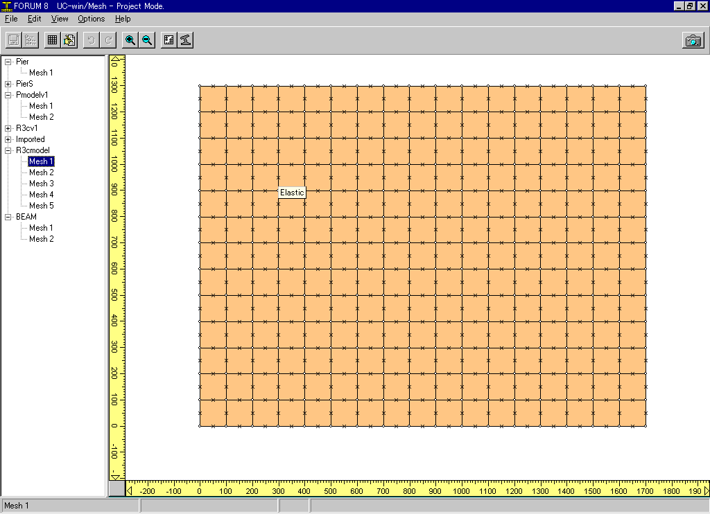
Task: Click the anvil-shaped tool icon
Action: [x=186, y=40]
